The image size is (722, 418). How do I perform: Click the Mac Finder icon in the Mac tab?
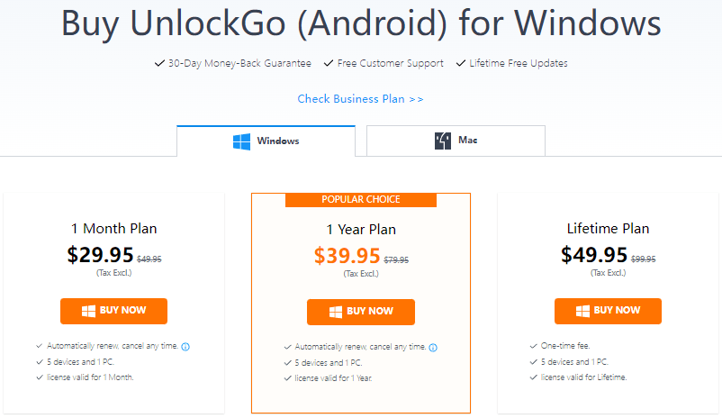click(442, 141)
